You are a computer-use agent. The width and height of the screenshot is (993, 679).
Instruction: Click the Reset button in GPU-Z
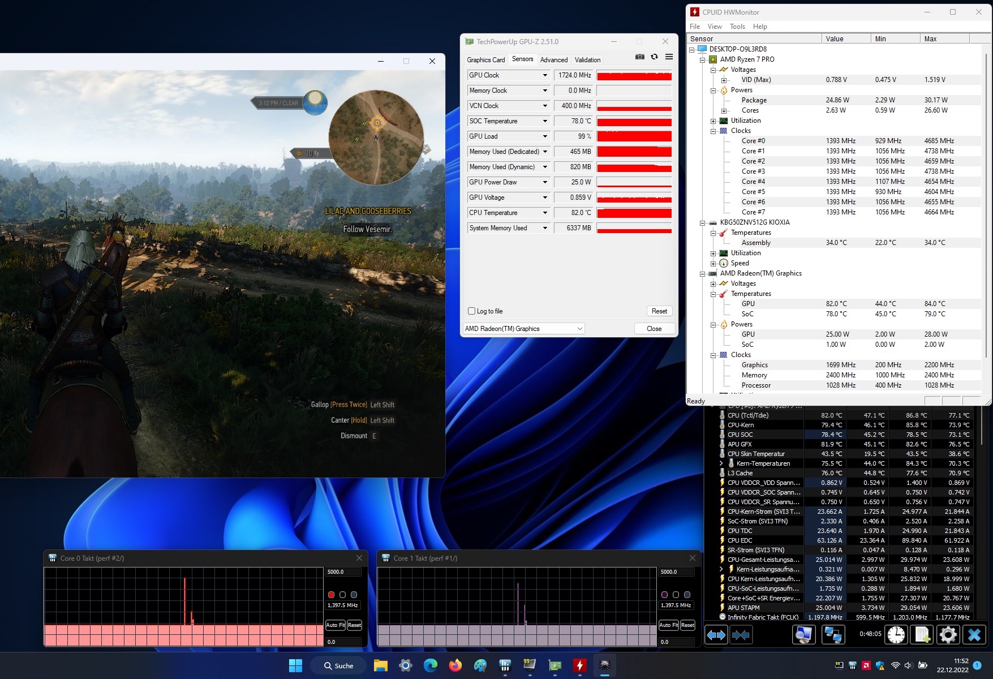point(659,311)
